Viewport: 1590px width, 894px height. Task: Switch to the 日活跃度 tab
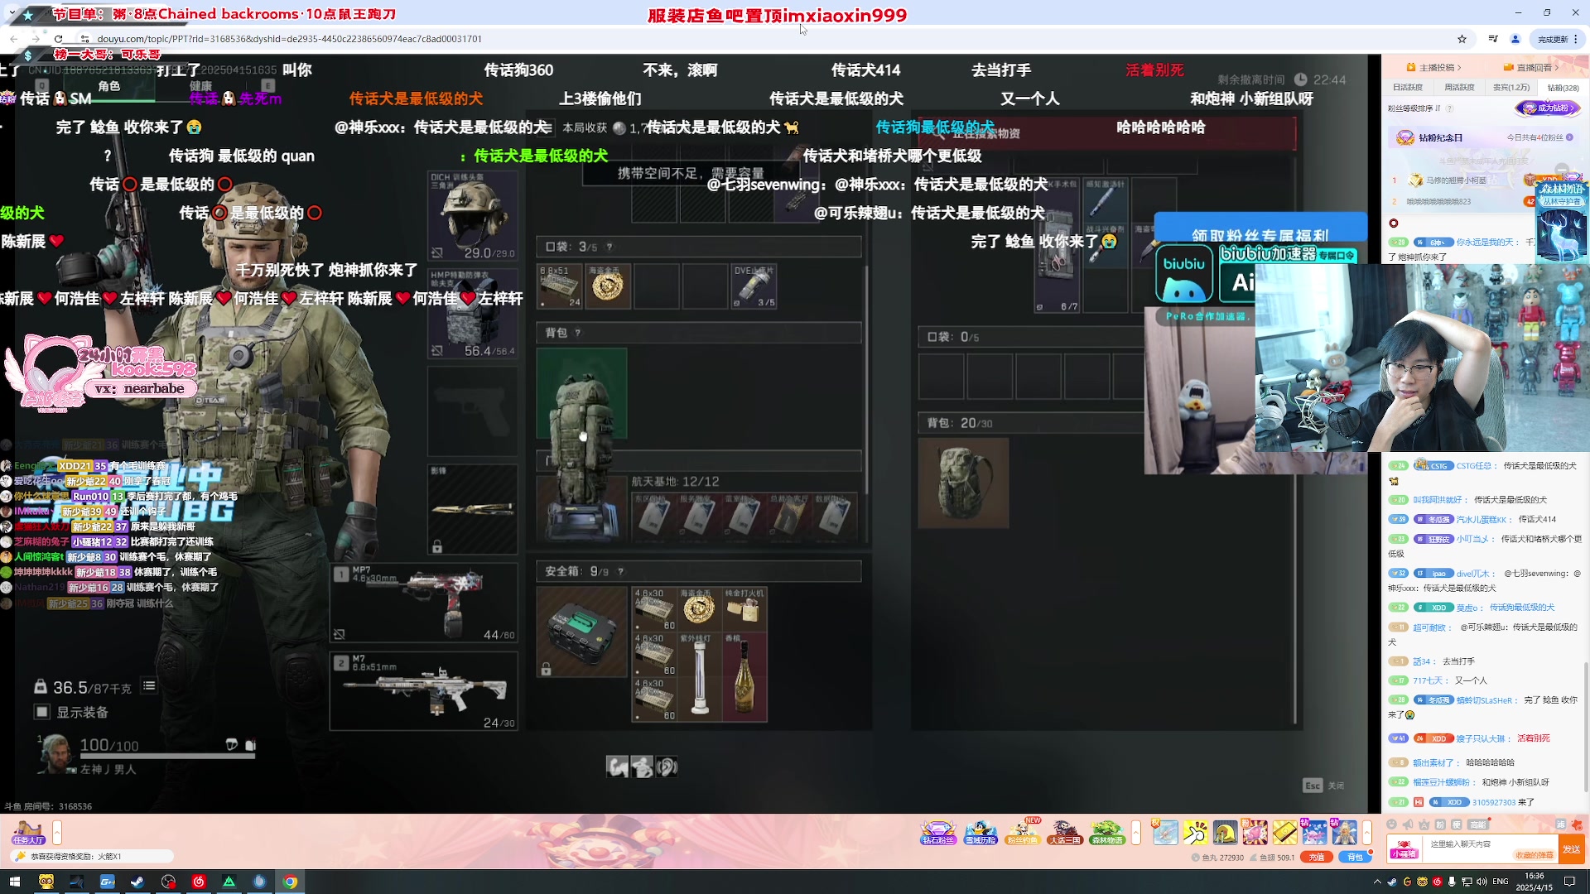click(x=1408, y=87)
